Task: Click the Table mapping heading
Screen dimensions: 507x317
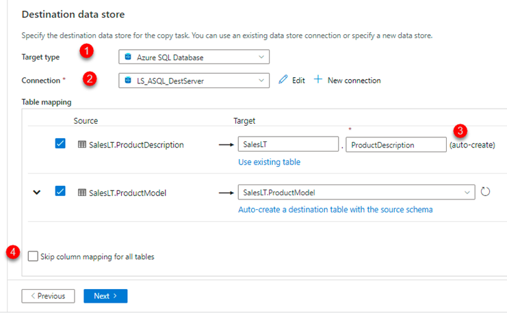Action: (47, 102)
